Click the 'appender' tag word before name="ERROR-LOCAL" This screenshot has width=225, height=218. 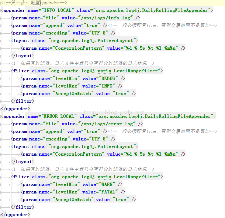tap(14, 116)
